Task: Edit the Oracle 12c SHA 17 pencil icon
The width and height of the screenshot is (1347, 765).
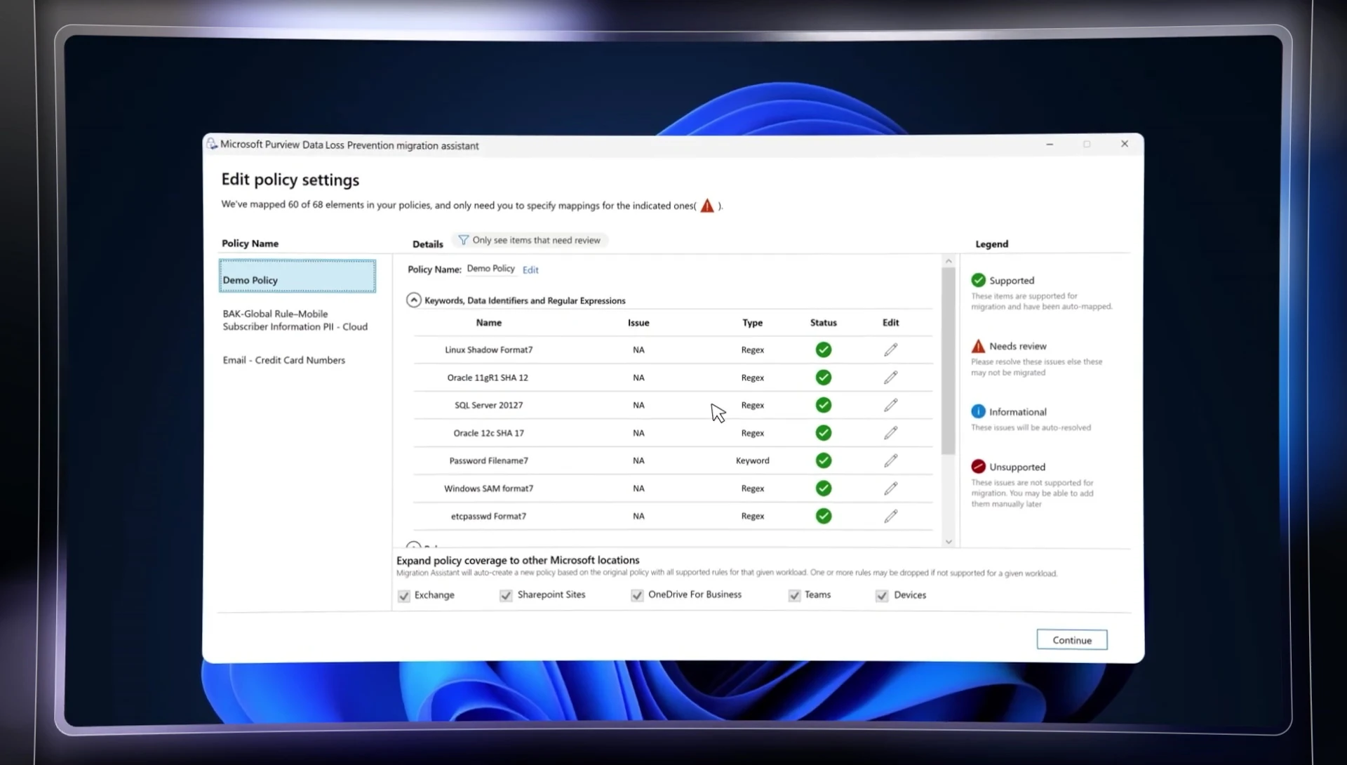Action: [x=890, y=433]
